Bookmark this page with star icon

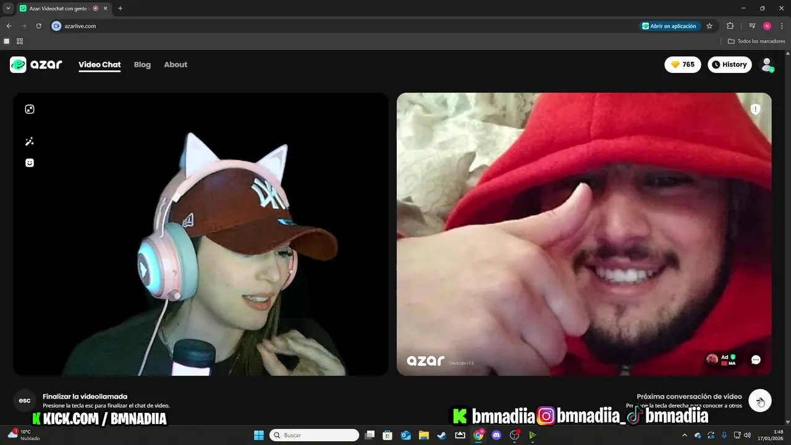tap(709, 26)
